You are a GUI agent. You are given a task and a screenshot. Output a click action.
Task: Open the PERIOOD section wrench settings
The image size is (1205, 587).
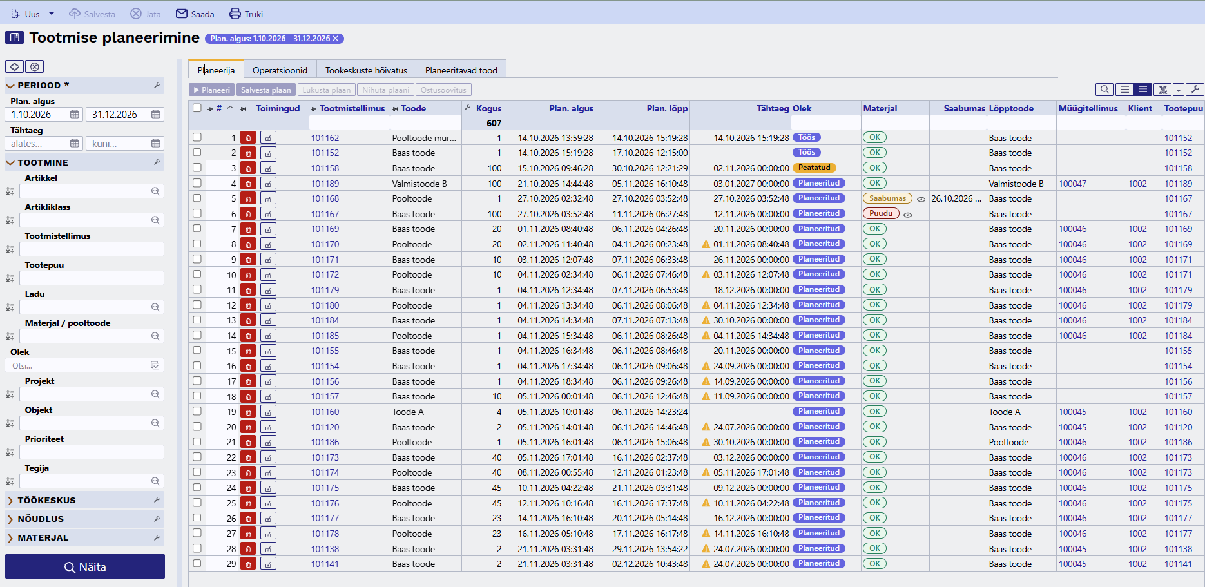click(157, 85)
